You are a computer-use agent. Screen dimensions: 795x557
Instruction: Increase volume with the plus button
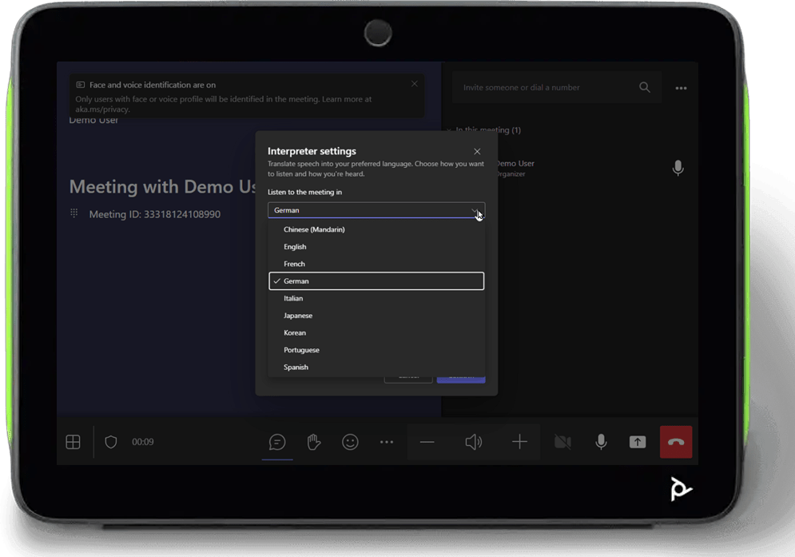click(x=519, y=442)
